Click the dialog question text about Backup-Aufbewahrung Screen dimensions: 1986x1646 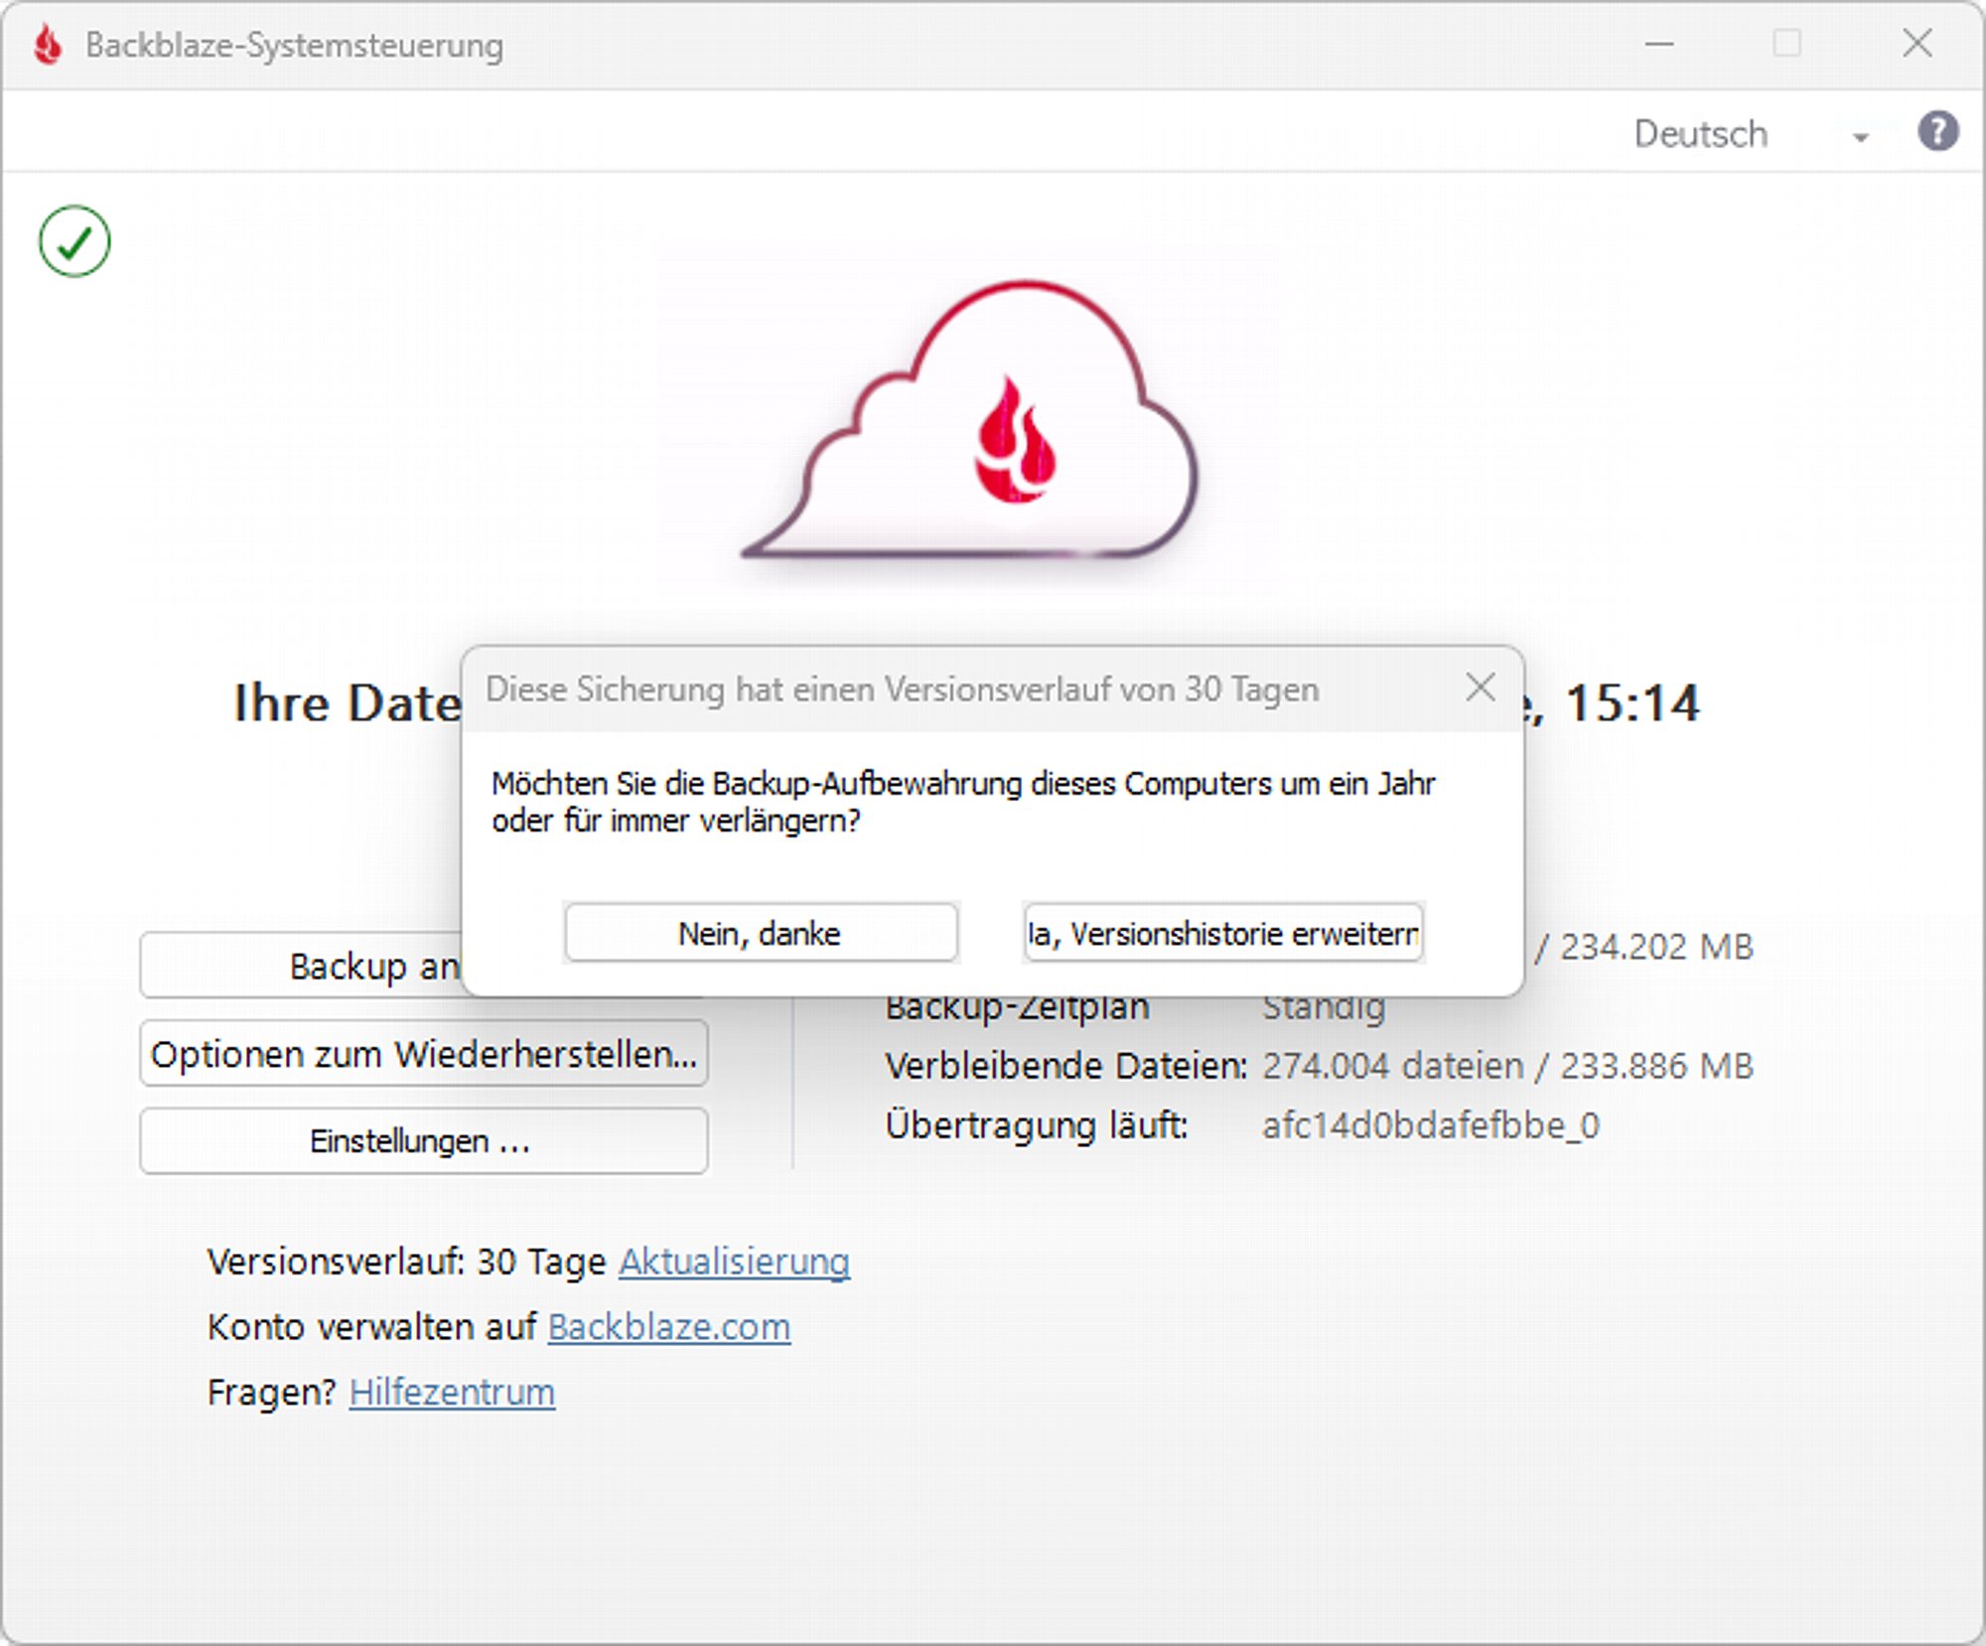[x=963, y=802]
